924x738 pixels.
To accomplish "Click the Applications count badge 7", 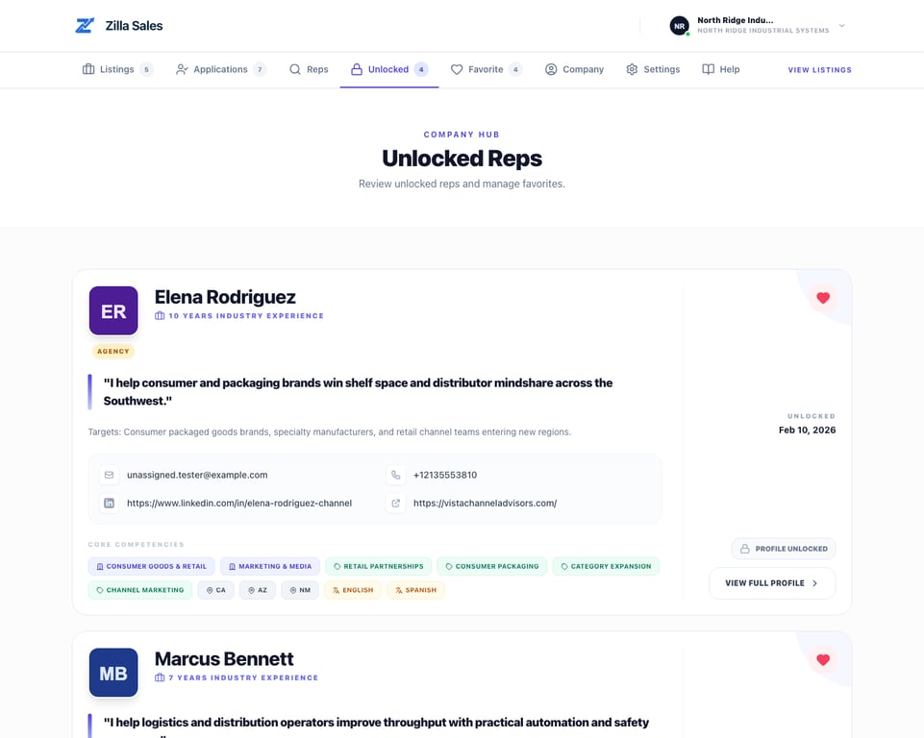I will click(260, 69).
